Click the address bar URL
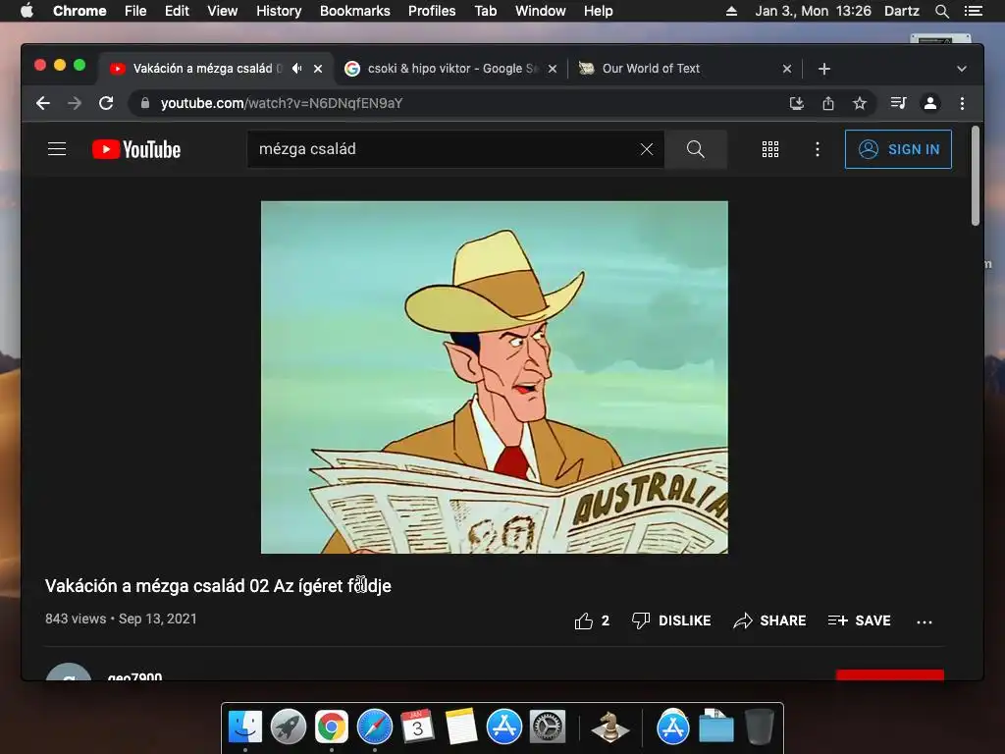The image size is (1005, 754). 282,103
